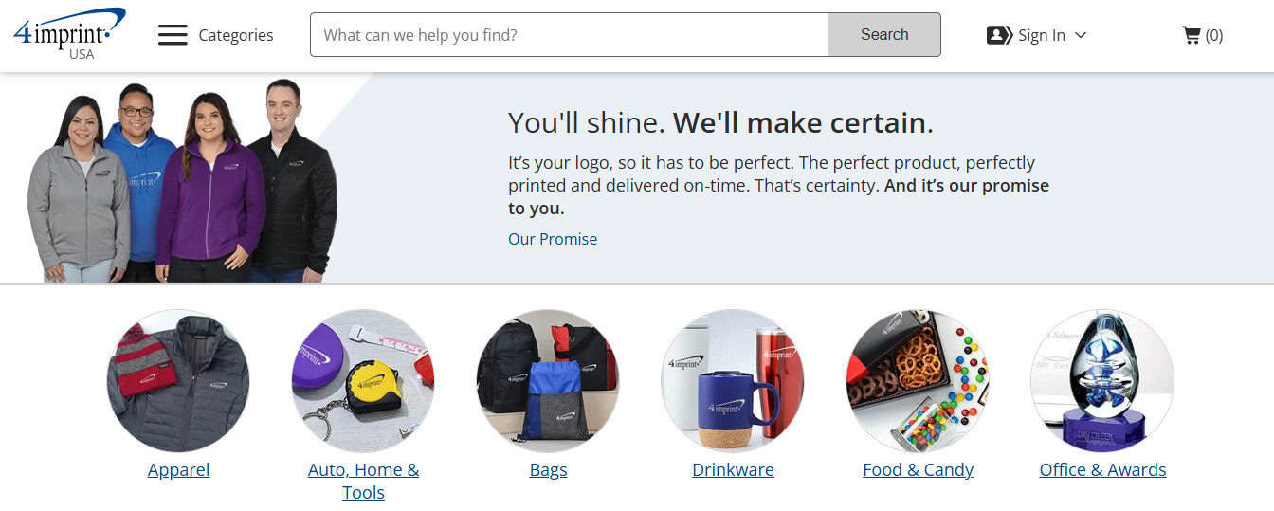Choose the Bags category image
Image resolution: width=1274 pixels, height=511 pixels.
[x=548, y=380]
